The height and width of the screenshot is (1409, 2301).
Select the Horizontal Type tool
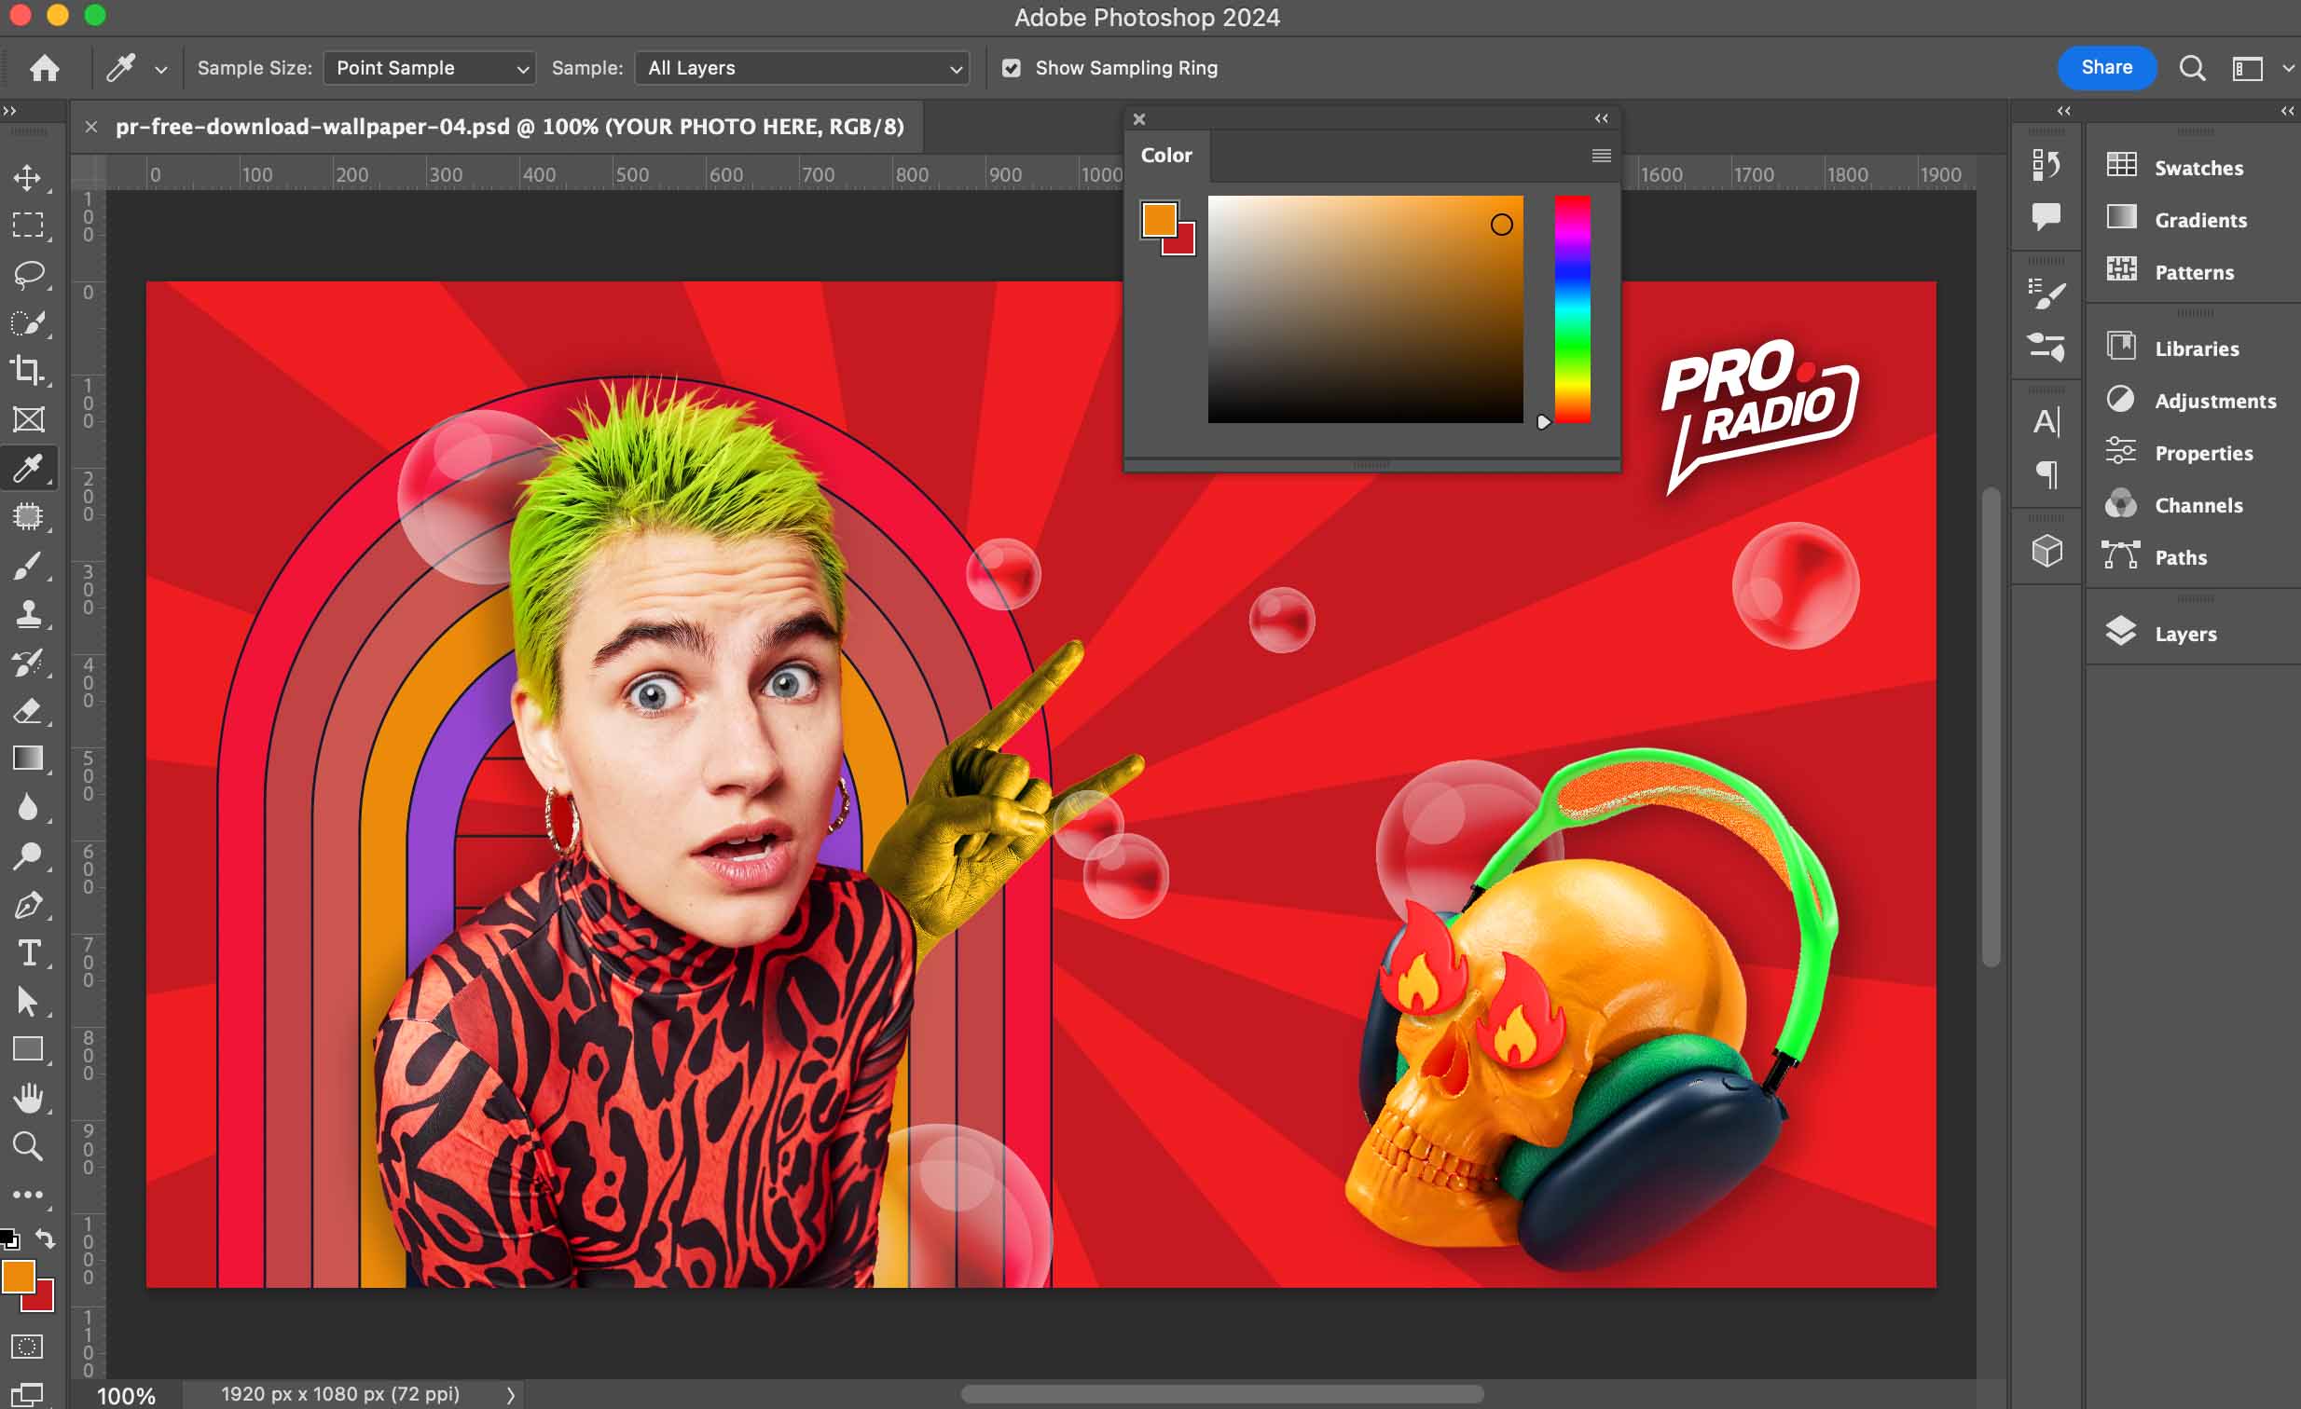pyautogui.click(x=28, y=952)
